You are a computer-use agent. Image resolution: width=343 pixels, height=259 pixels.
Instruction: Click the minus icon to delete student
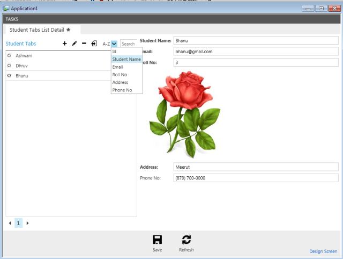(x=84, y=44)
